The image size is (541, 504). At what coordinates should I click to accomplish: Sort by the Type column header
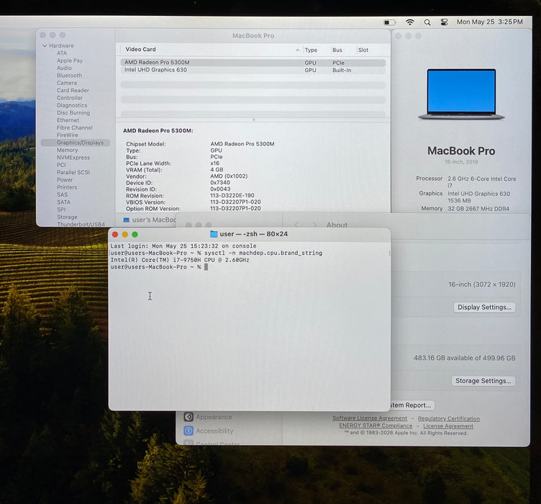[311, 50]
